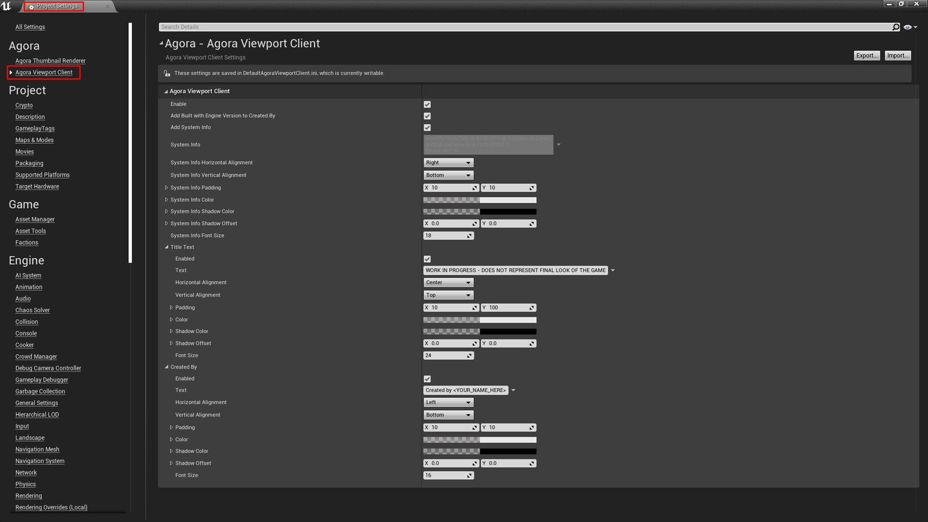Expand Created By Shadow Offset row
This screenshot has width=928, height=522.
pos(171,463)
